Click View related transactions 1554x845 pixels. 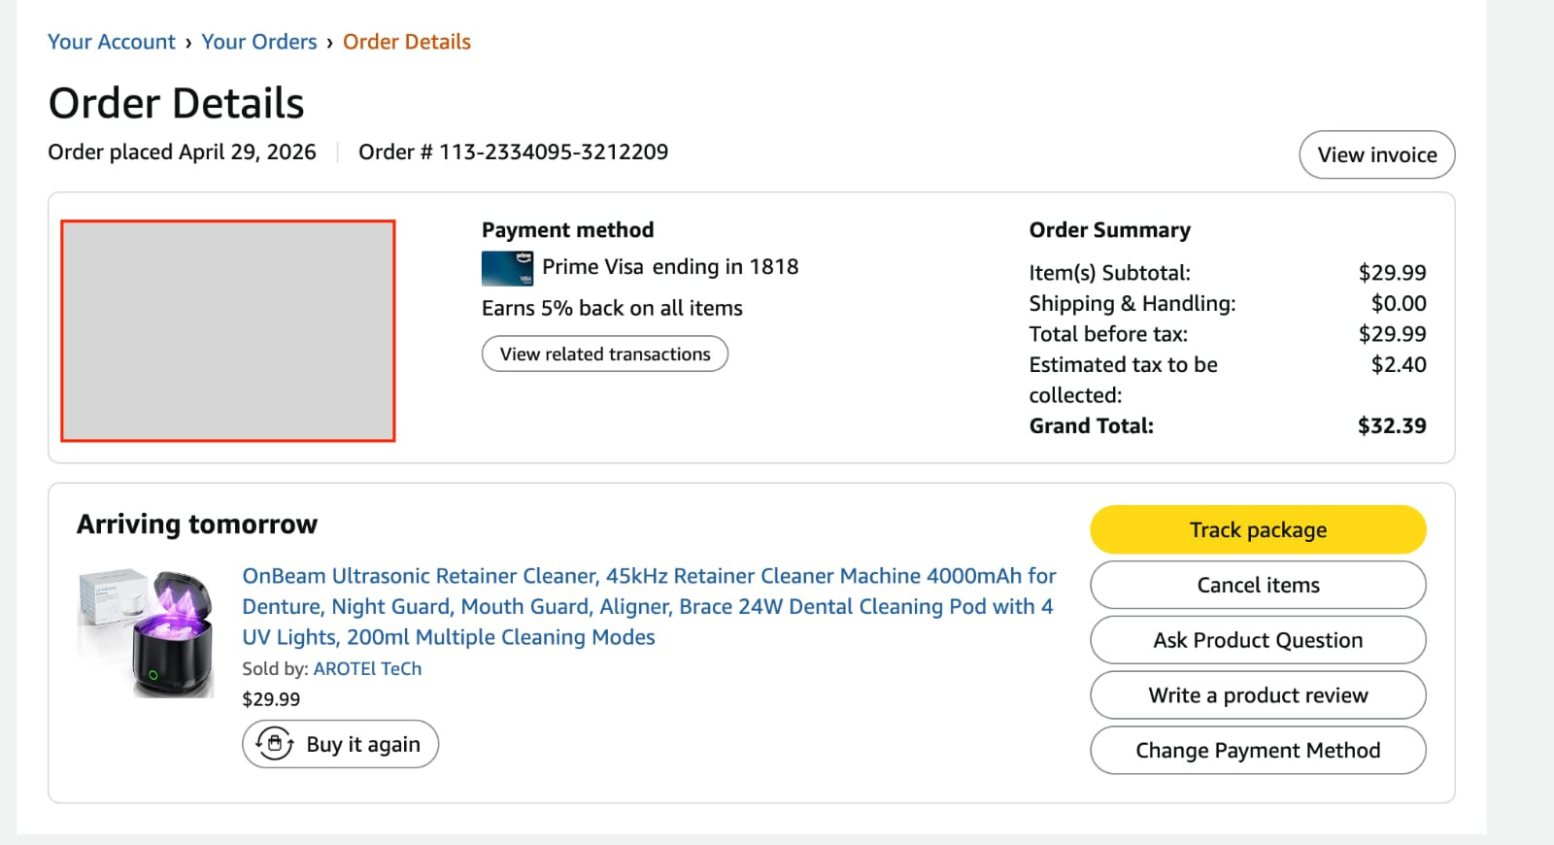[x=605, y=354]
